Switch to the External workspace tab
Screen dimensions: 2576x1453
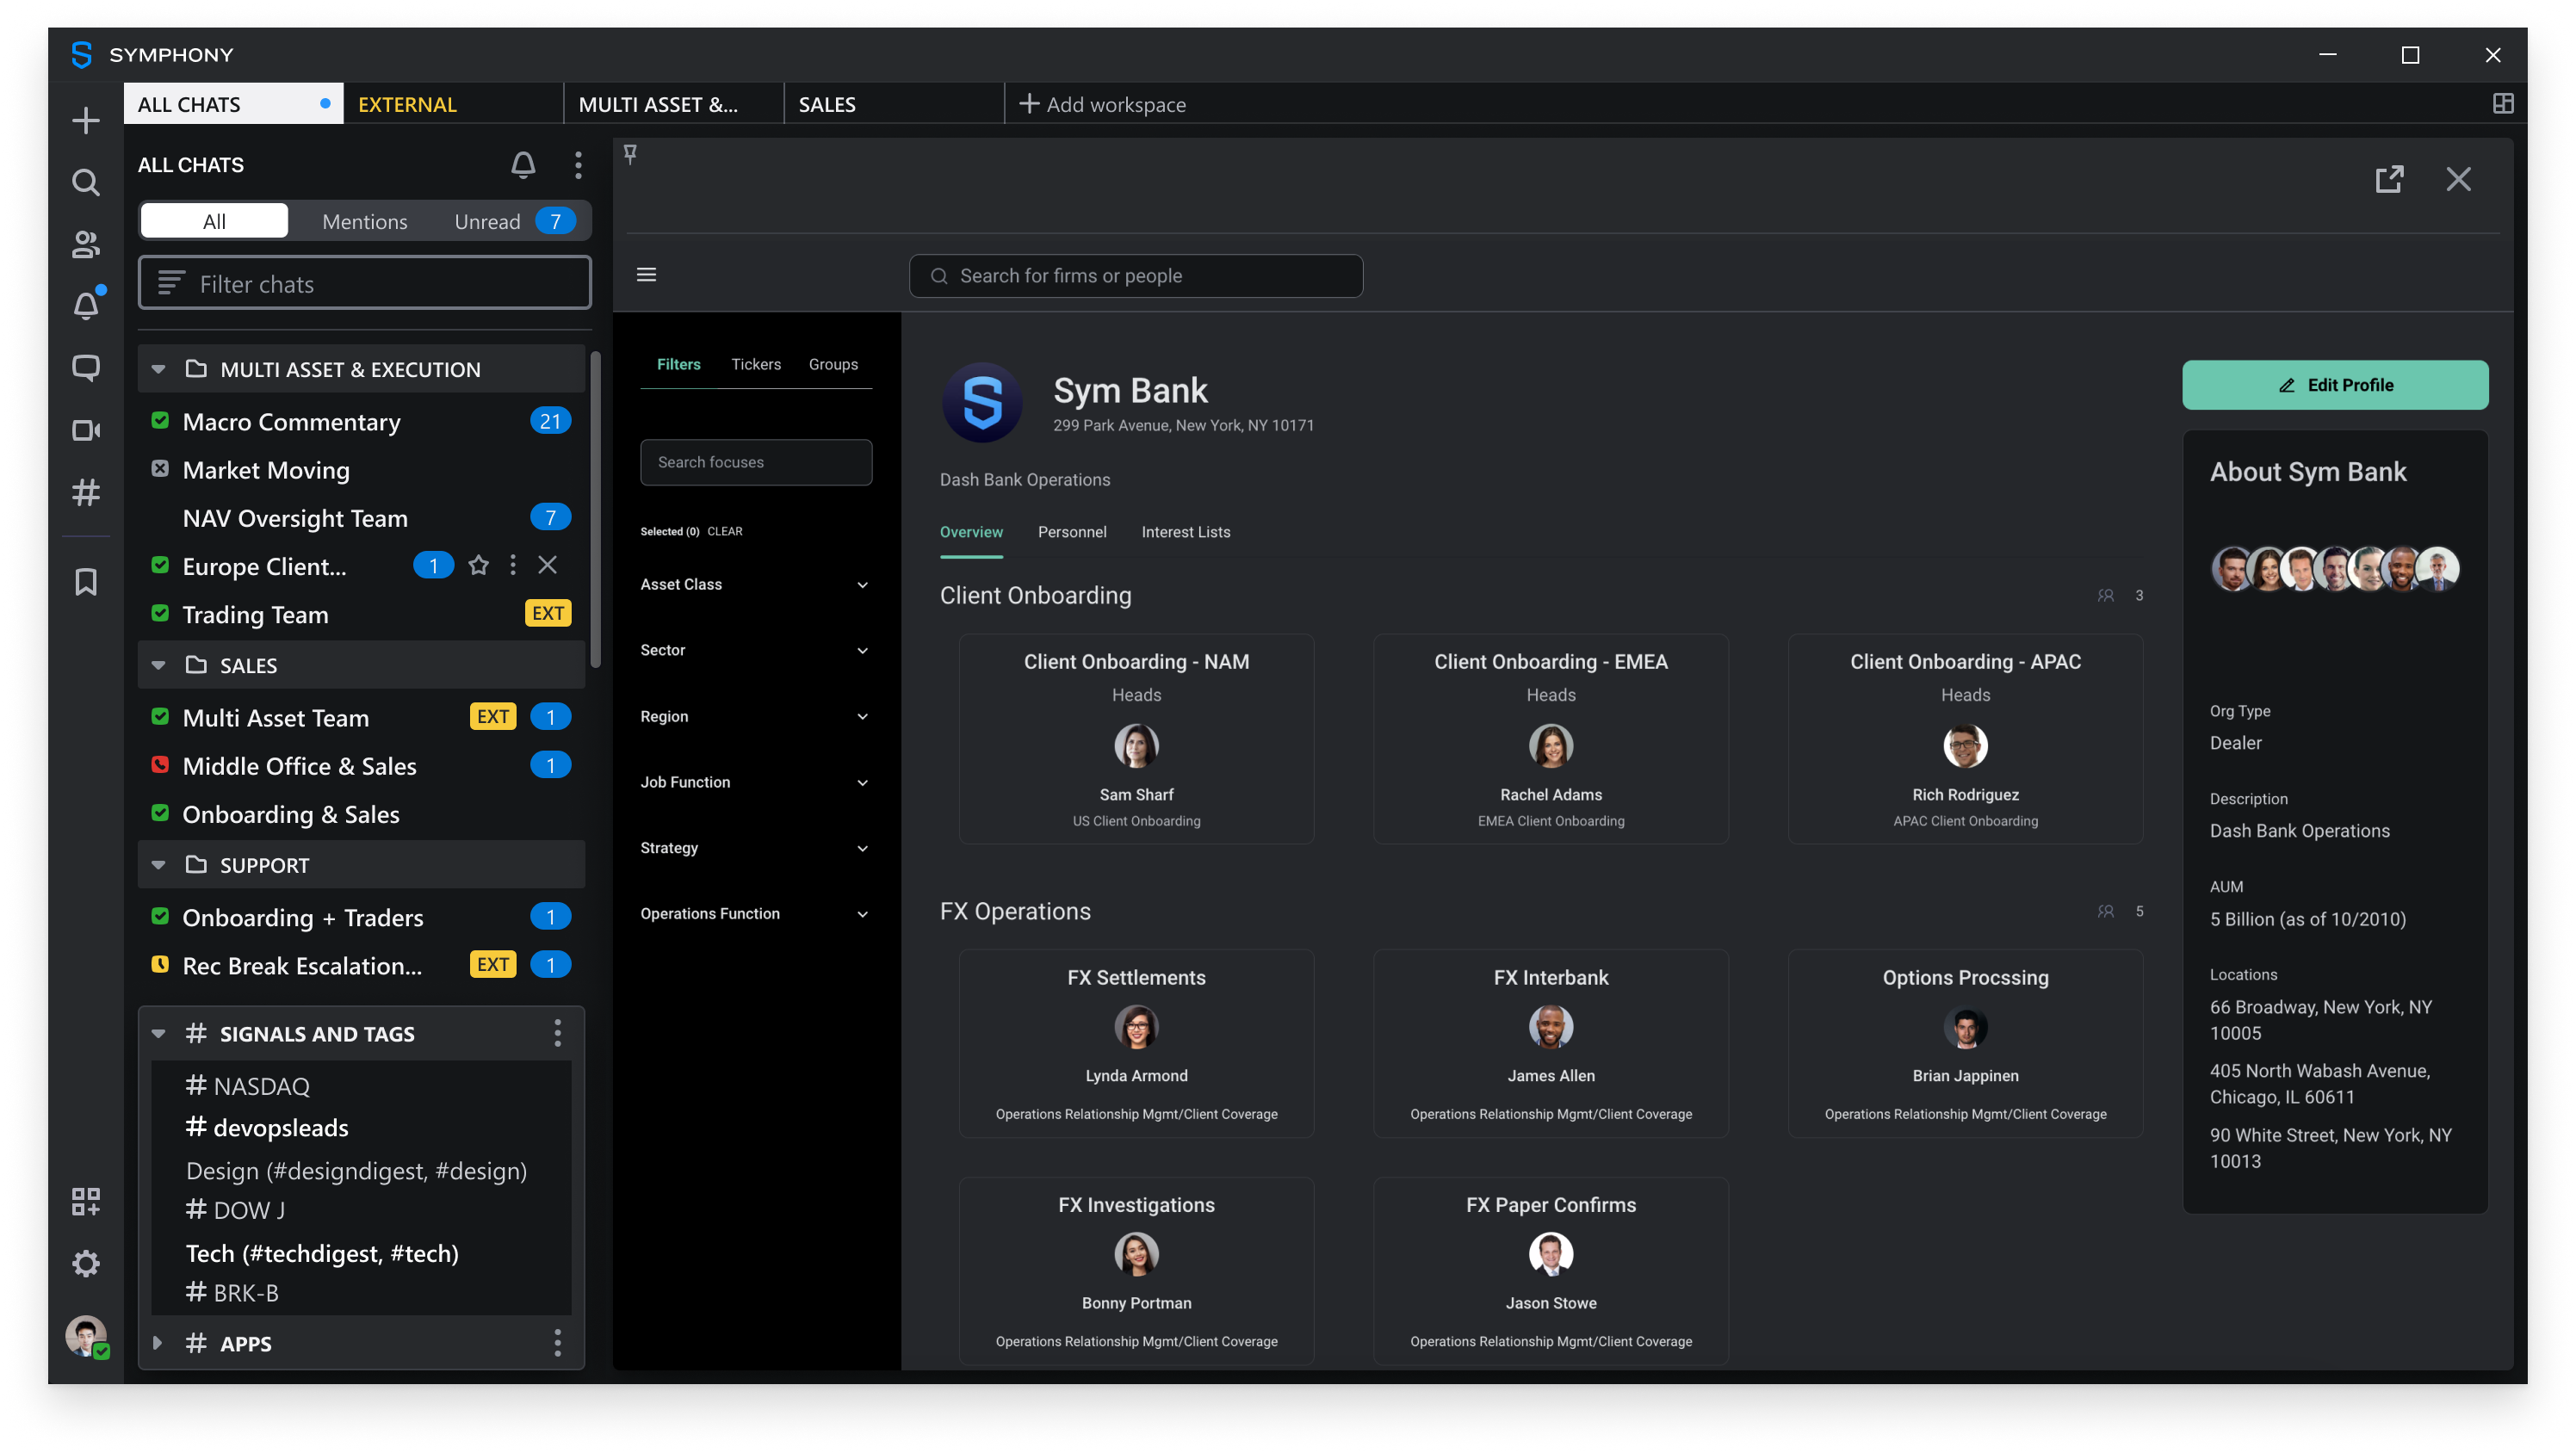coord(453,104)
